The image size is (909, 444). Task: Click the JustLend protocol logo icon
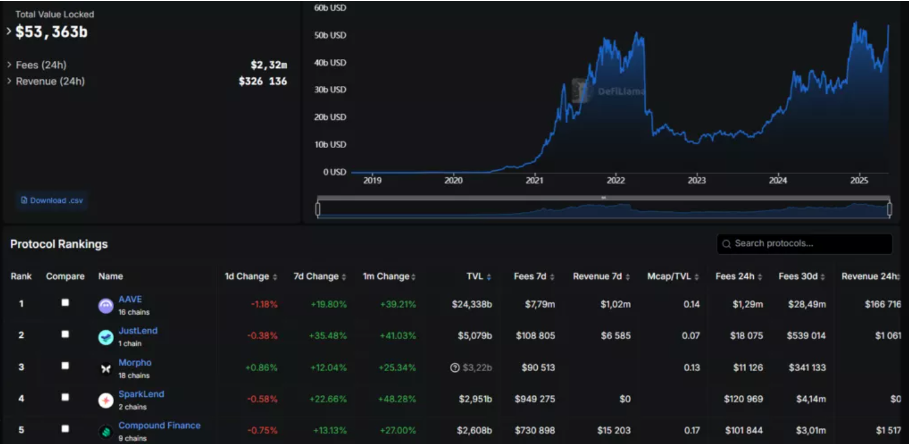[106, 337]
